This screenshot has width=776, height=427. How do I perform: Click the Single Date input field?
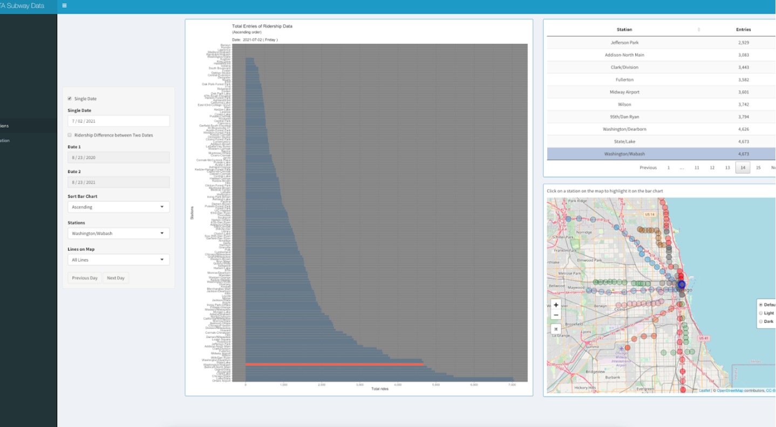click(x=119, y=121)
